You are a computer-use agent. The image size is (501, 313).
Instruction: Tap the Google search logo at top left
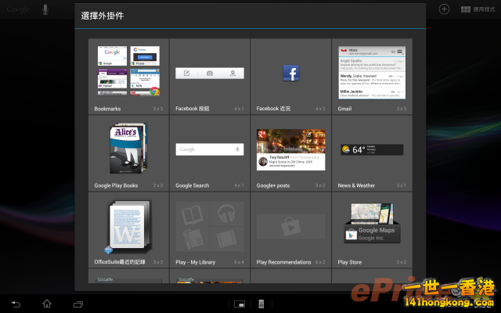18,9
